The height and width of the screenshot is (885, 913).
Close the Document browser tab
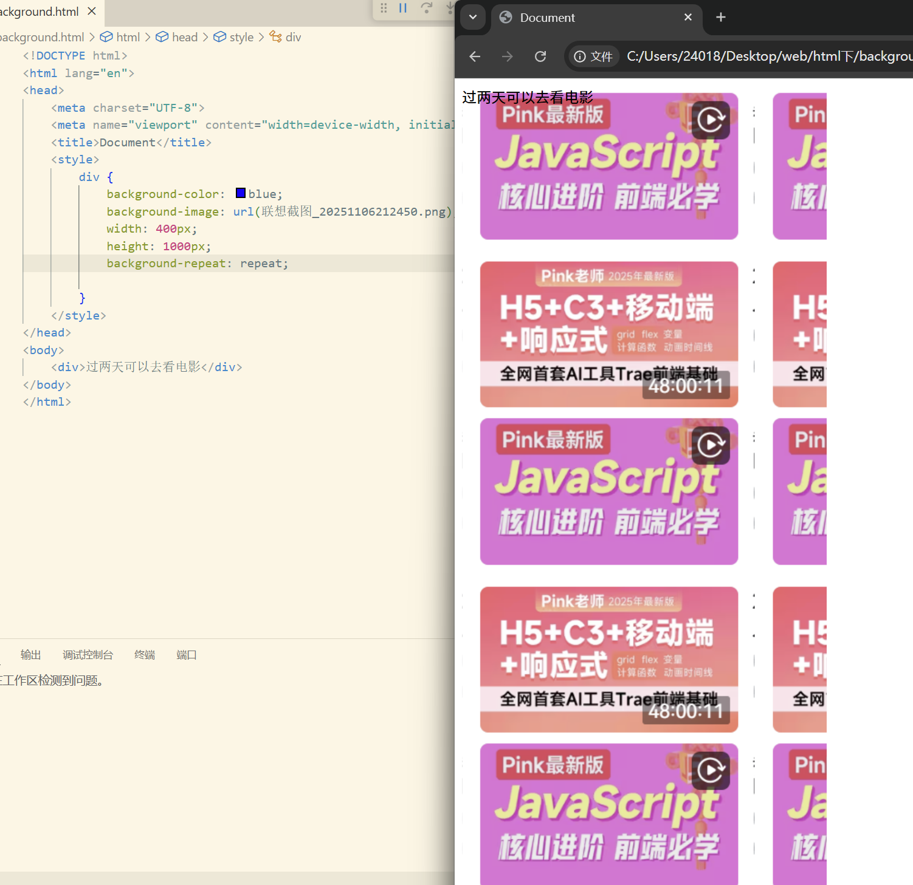[x=688, y=17]
